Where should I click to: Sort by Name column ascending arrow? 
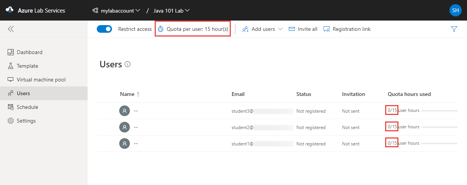tap(138, 94)
